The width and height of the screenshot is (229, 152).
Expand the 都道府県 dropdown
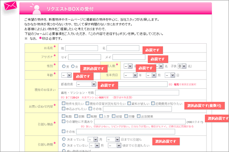pos(86,84)
